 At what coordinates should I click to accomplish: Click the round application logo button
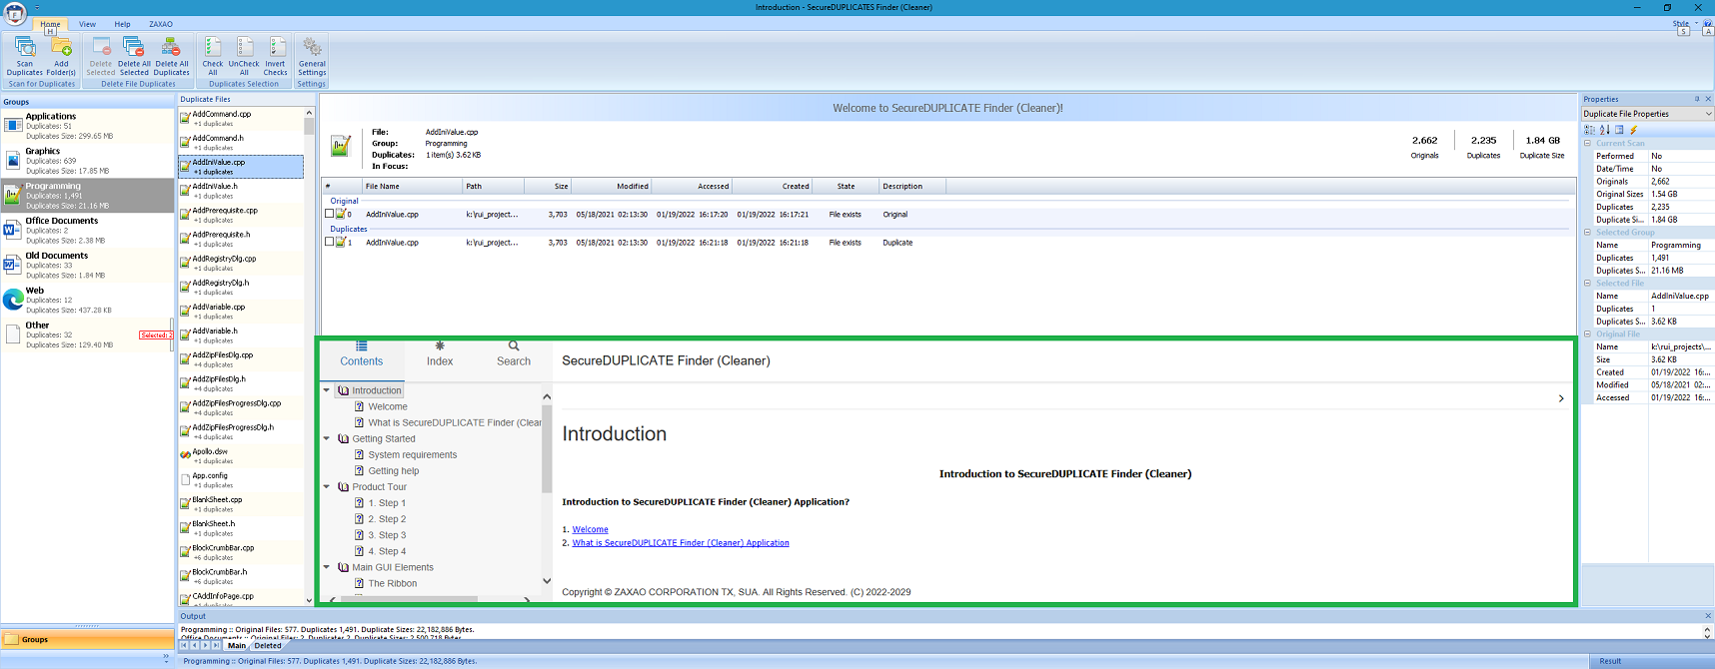(15, 14)
